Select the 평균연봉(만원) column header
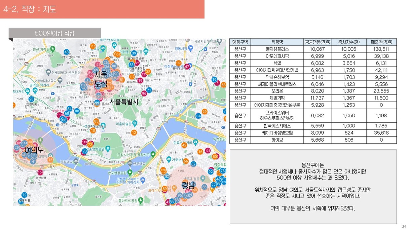Screen dimensions: 409x230 click(x=318, y=42)
